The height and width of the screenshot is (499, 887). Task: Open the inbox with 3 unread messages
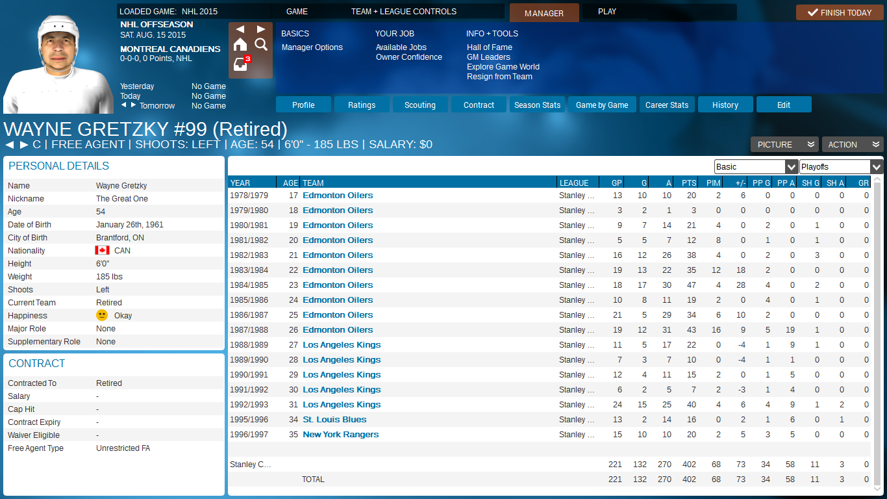tap(242, 64)
